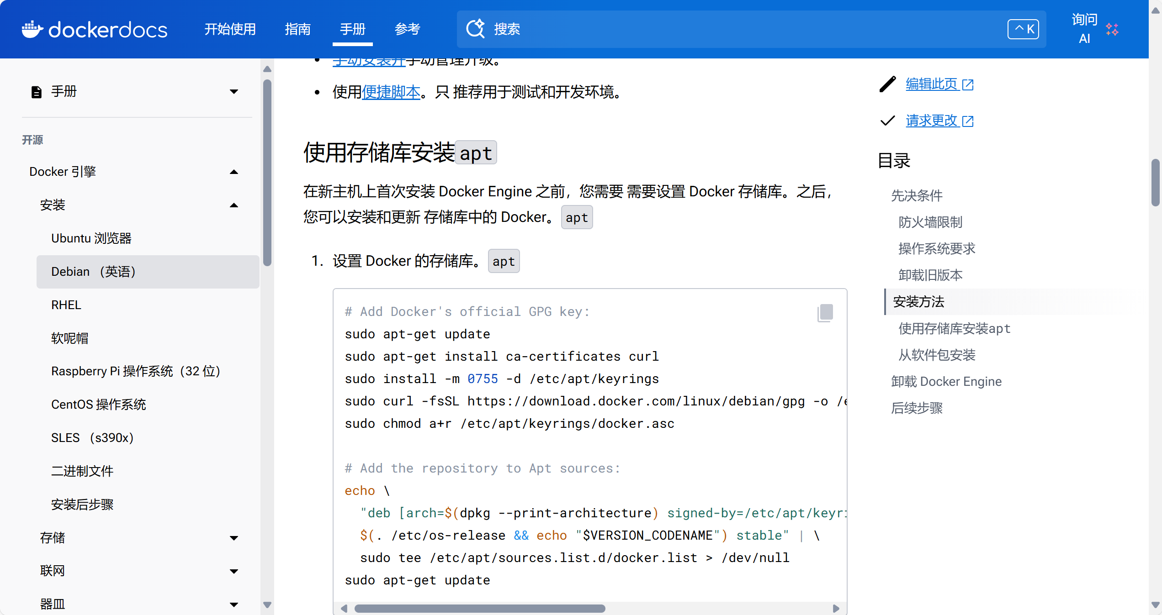This screenshot has width=1162, height=615.
Task: Copy the code block with the copy icon
Action: click(825, 313)
